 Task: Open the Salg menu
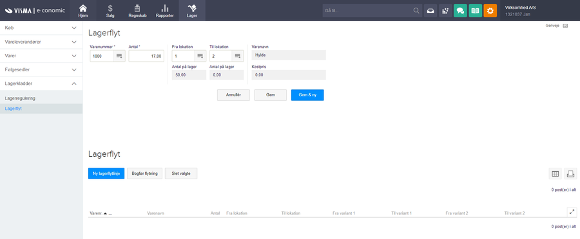(x=110, y=11)
